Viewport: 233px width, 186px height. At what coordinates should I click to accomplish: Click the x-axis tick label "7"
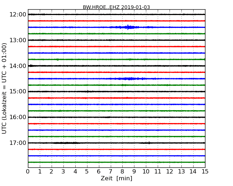110,172
